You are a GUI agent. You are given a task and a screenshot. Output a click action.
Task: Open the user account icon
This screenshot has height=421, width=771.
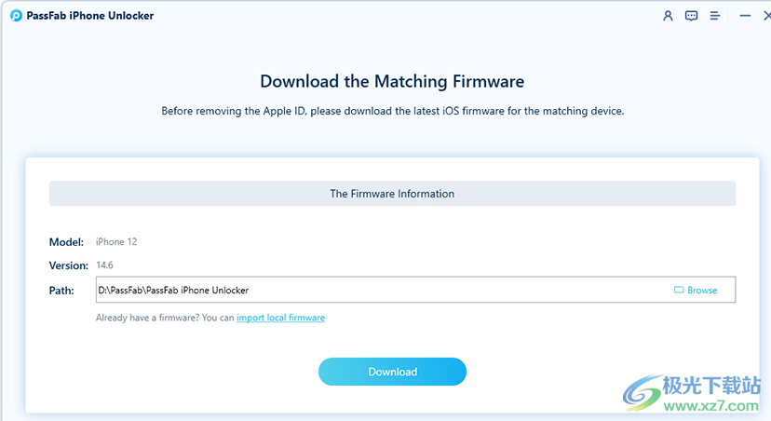(x=668, y=16)
